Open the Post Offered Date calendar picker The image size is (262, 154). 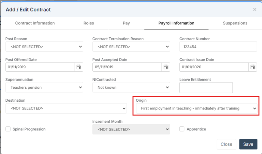(x=79, y=67)
